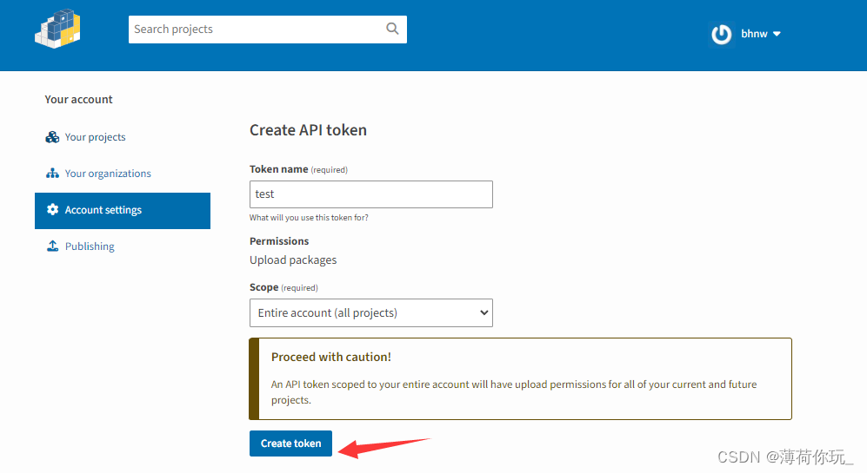The height and width of the screenshot is (473, 867).
Task: Click the user avatar icon
Action: point(722,34)
